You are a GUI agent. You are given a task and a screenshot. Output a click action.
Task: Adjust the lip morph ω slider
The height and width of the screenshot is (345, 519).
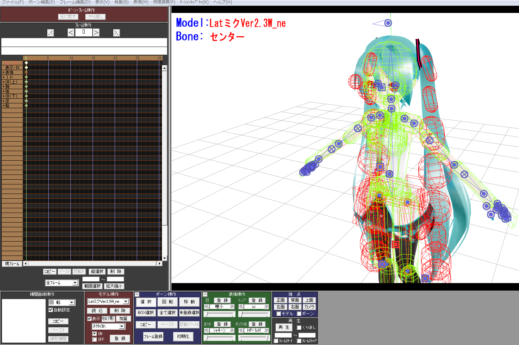click(254, 314)
